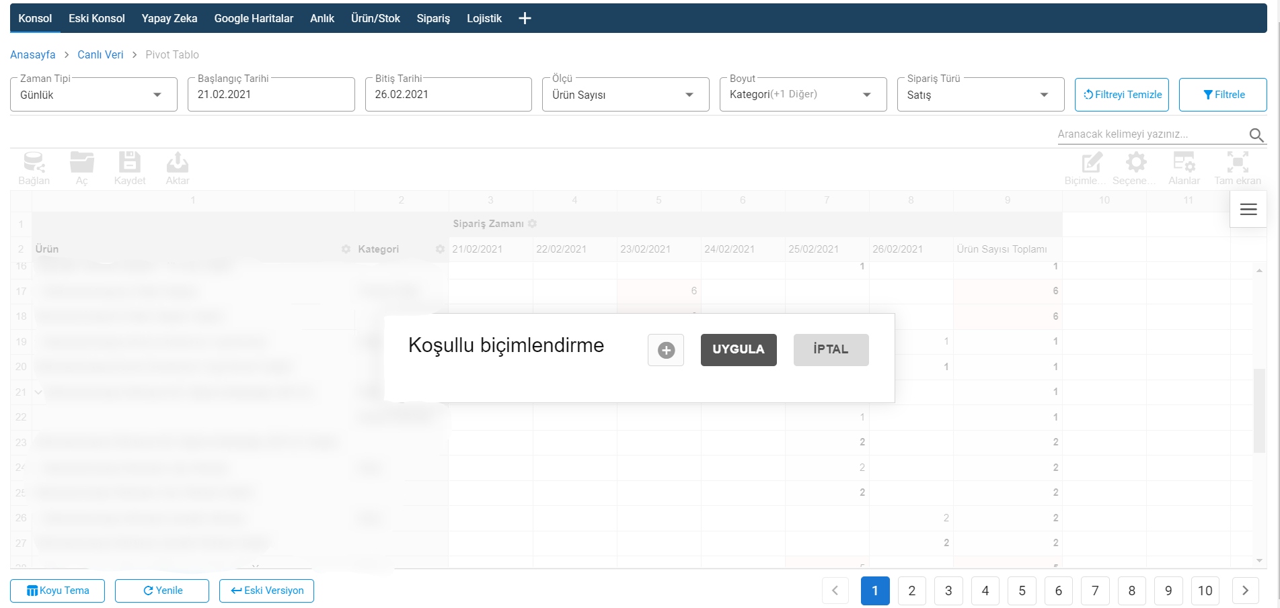1280x608 pixels.
Task: Cancel with the İPTAL button
Action: (x=831, y=350)
